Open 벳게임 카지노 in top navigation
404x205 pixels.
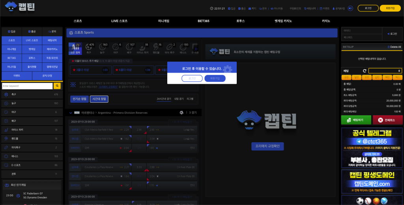[x=283, y=21]
